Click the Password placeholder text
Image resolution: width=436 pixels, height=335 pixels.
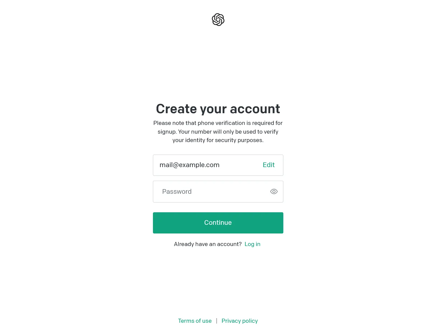177,192
